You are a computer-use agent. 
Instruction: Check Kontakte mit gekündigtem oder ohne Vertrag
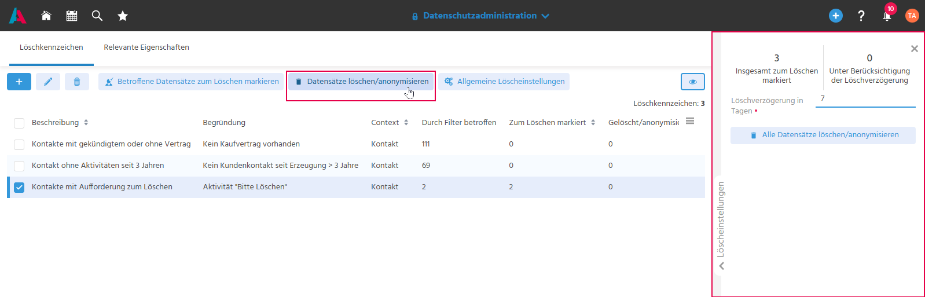19,144
